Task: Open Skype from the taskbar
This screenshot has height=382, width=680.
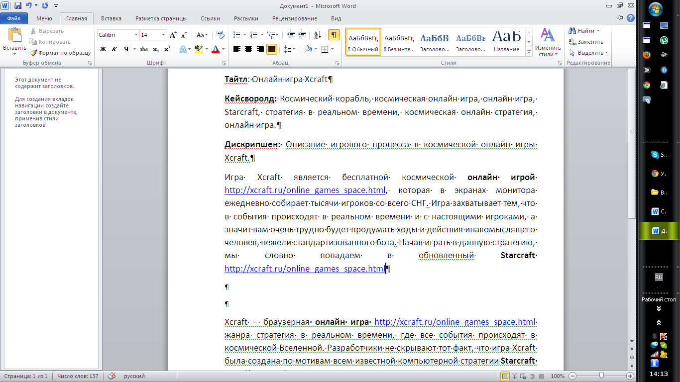Action: coord(660,155)
